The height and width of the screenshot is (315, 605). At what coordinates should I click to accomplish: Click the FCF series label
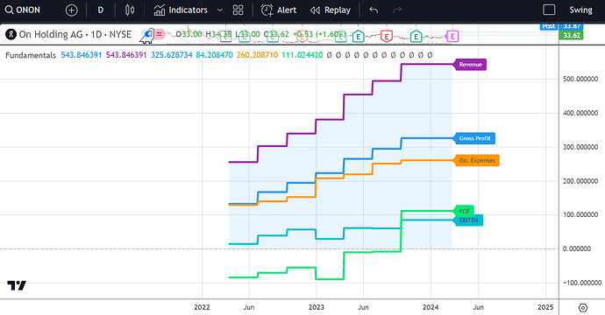click(464, 211)
